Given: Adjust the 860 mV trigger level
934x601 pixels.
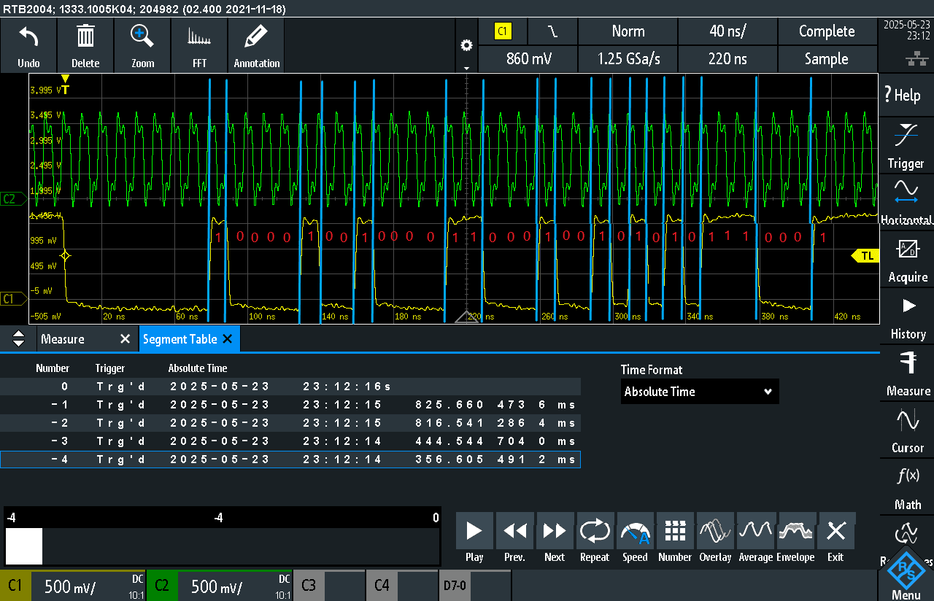Looking at the screenshot, I should (528, 59).
